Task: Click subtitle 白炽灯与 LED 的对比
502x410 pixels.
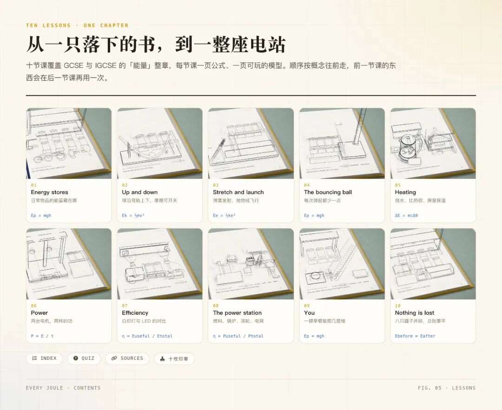Action: [x=144, y=321]
